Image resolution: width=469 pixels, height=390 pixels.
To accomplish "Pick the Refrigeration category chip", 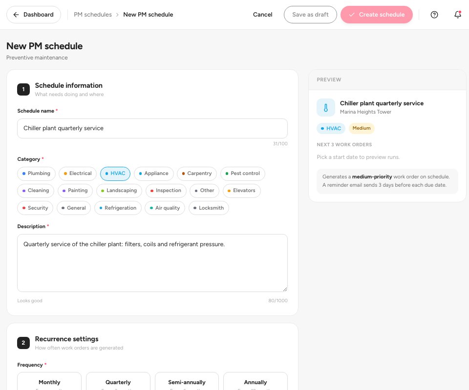I will pyautogui.click(x=118, y=208).
